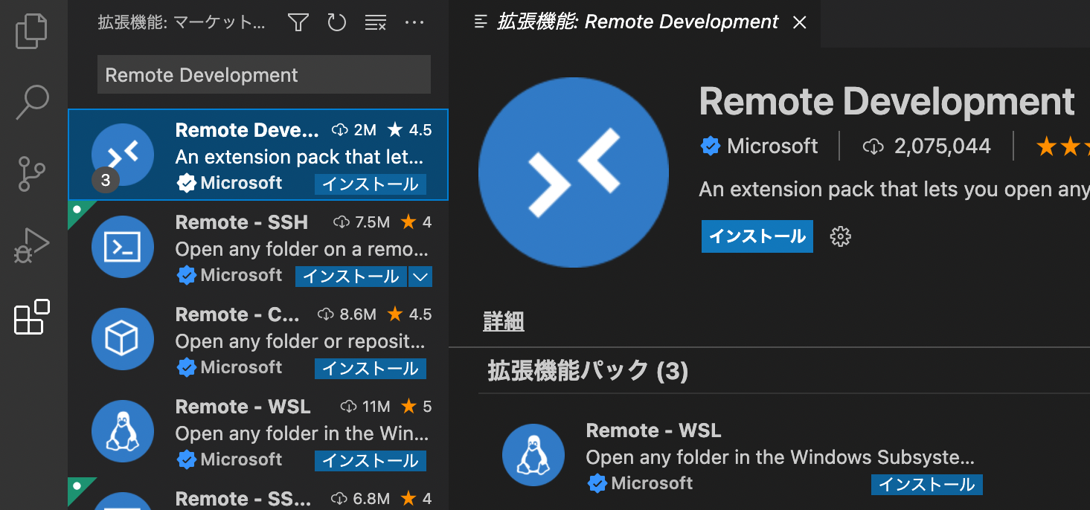Open Remote - SSH install dropdown arrow

click(x=420, y=277)
